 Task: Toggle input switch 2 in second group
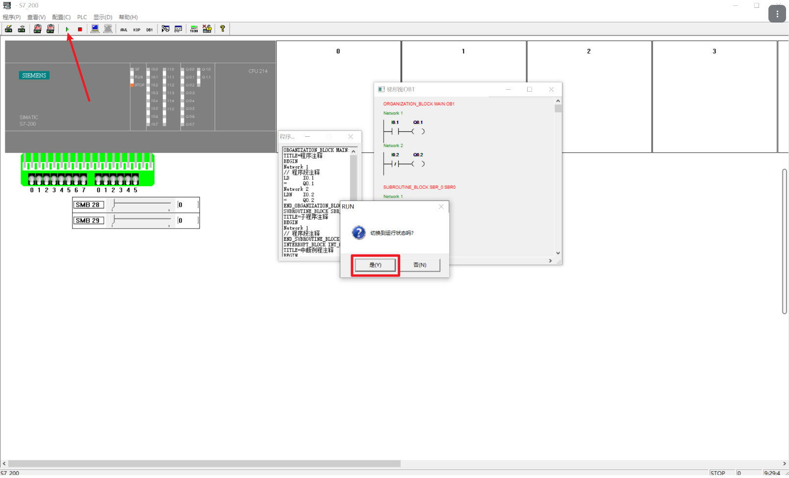(x=113, y=179)
